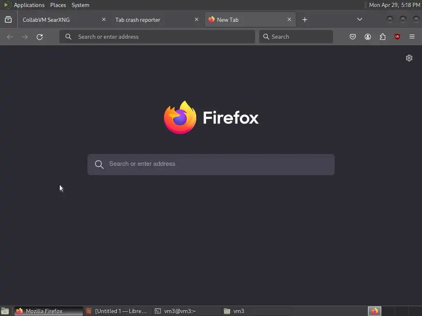
Task: Open the Firefox account icon
Action: point(368,37)
